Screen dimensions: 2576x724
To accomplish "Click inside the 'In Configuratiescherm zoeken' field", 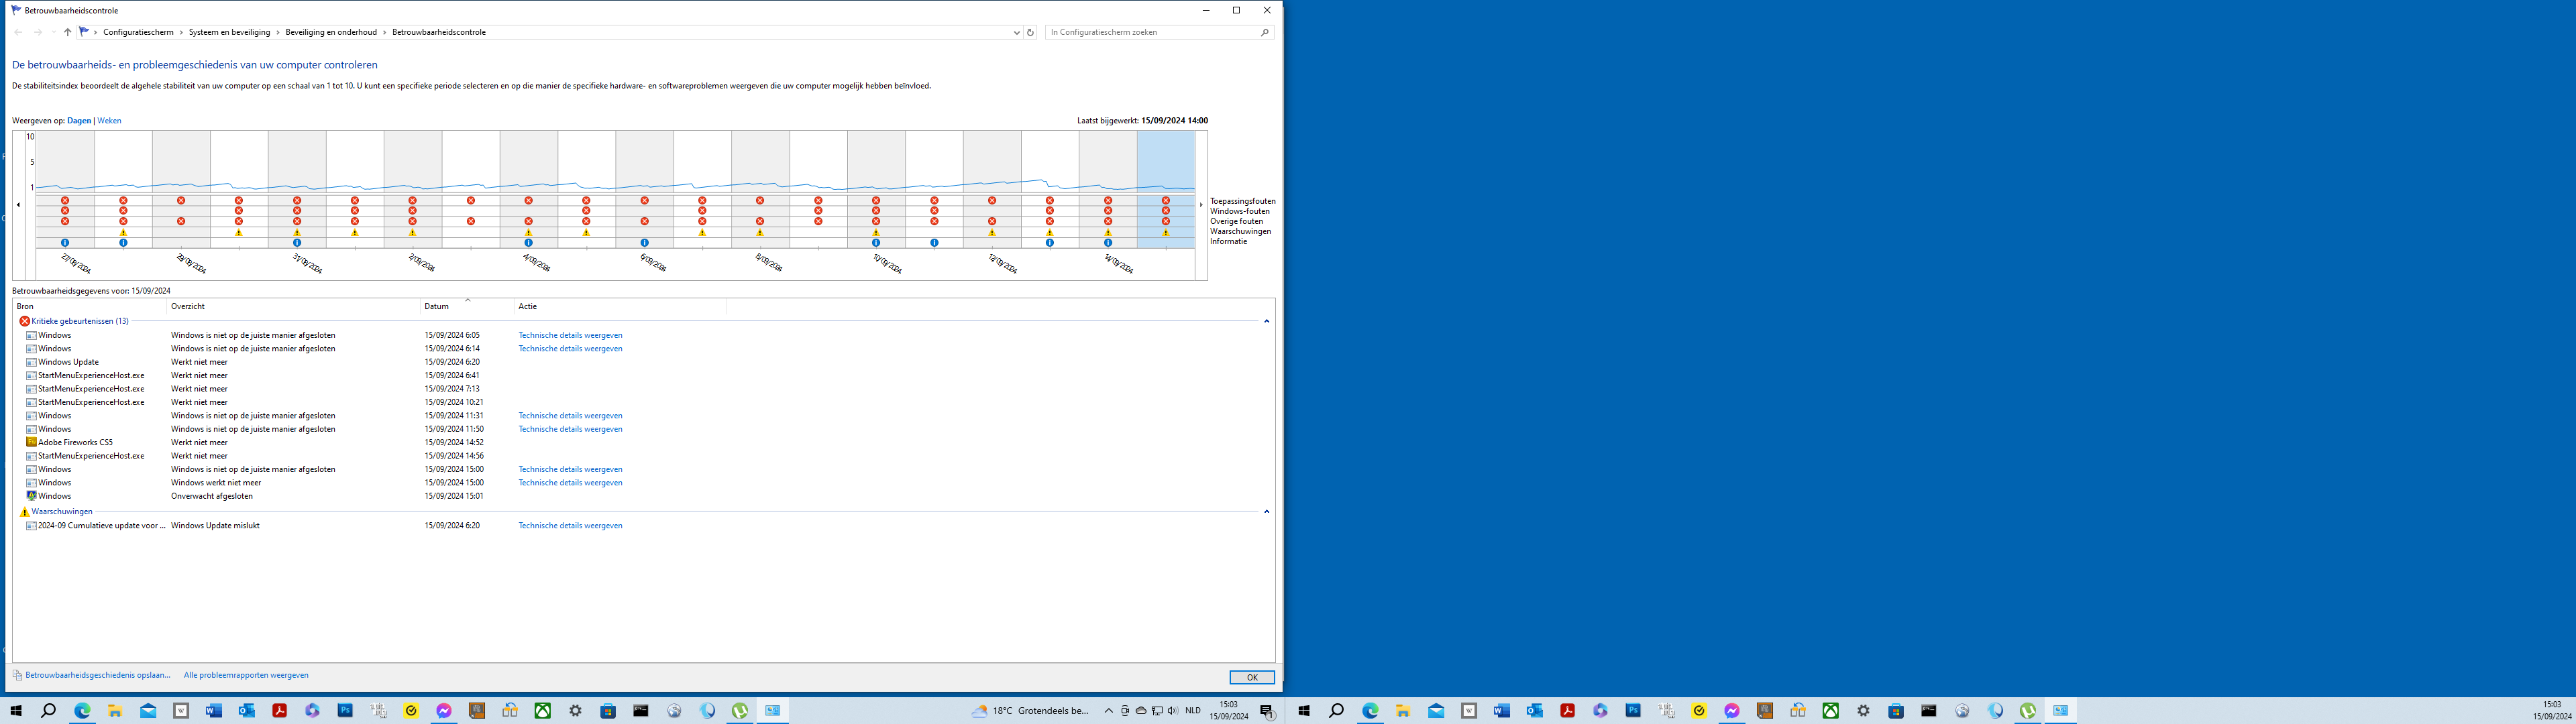I will point(1150,32).
